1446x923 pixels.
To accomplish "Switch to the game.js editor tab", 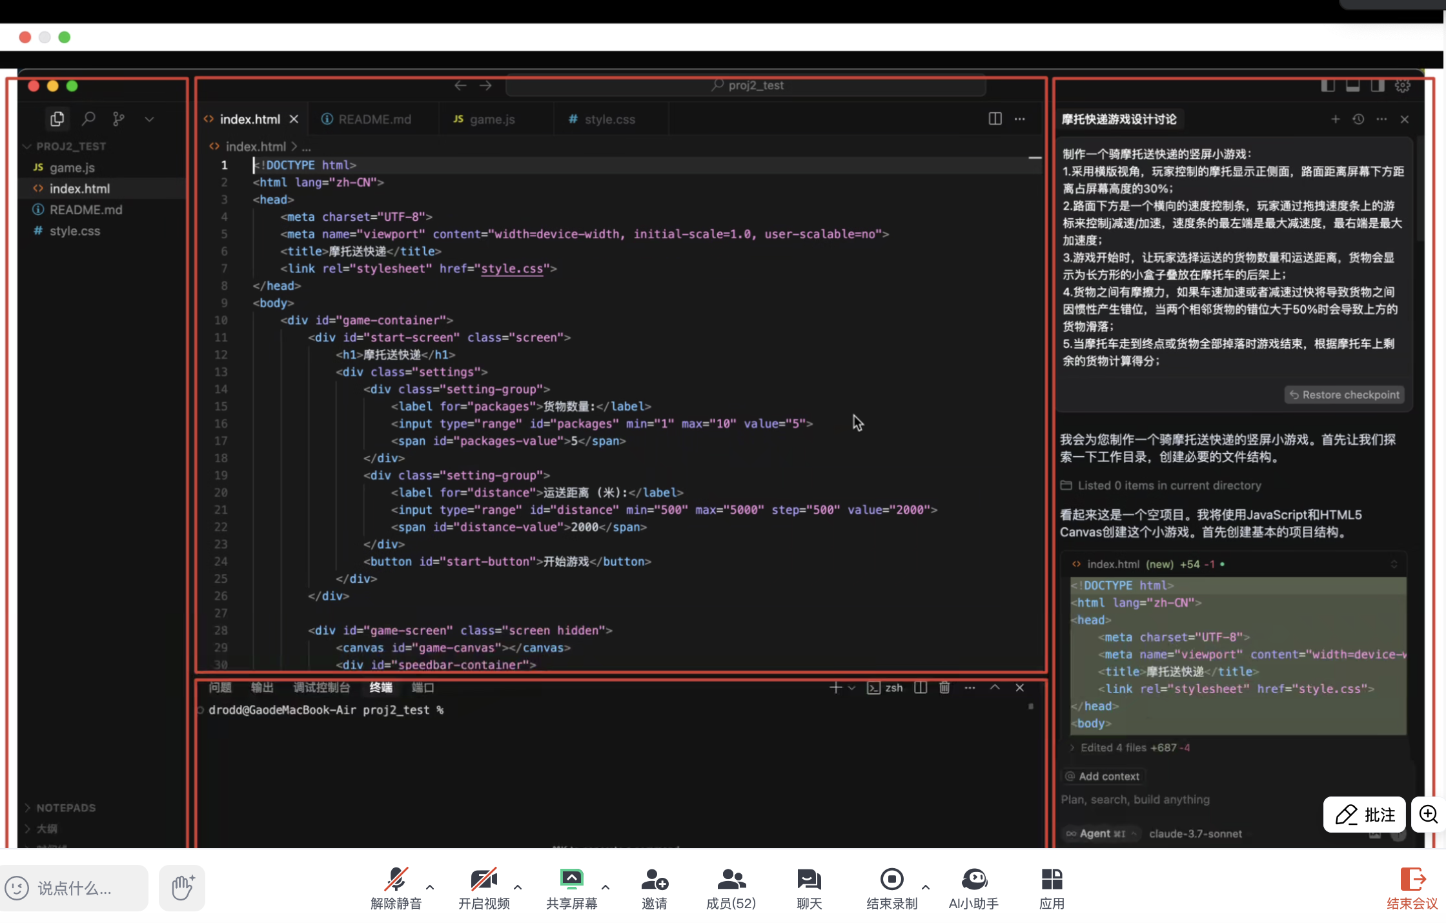I will click(492, 119).
